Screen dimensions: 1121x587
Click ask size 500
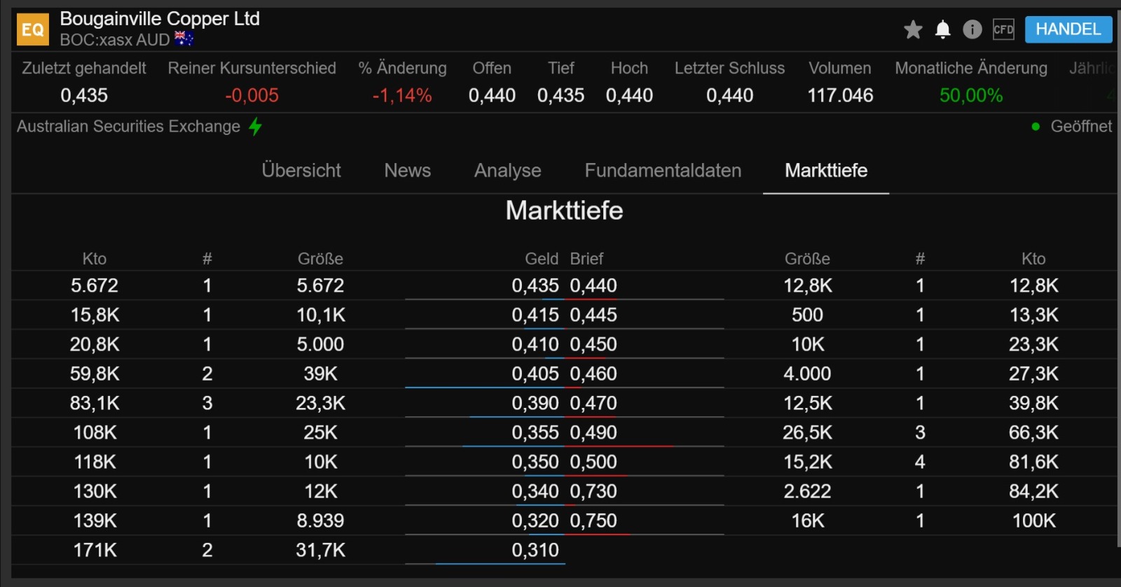point(807,315)
